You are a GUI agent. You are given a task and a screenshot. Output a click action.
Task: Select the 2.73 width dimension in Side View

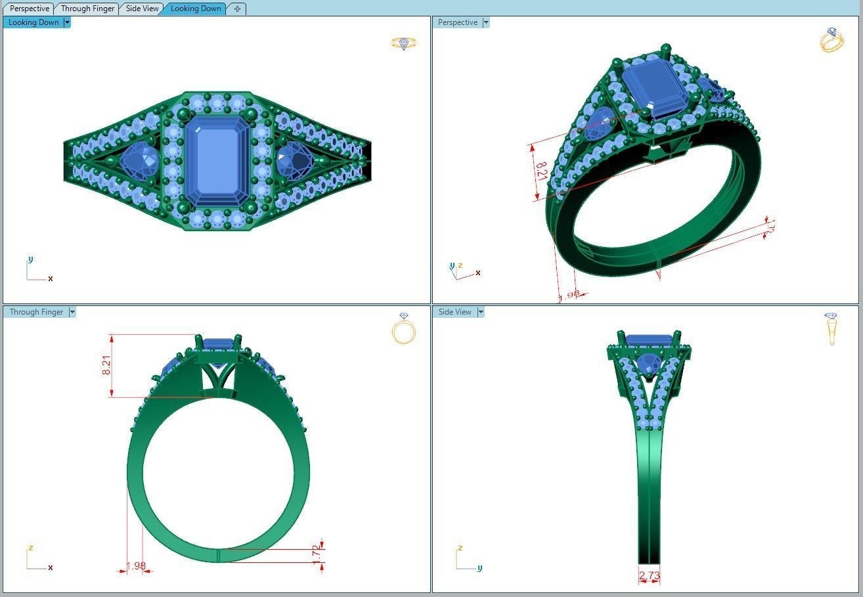(649, 576)
